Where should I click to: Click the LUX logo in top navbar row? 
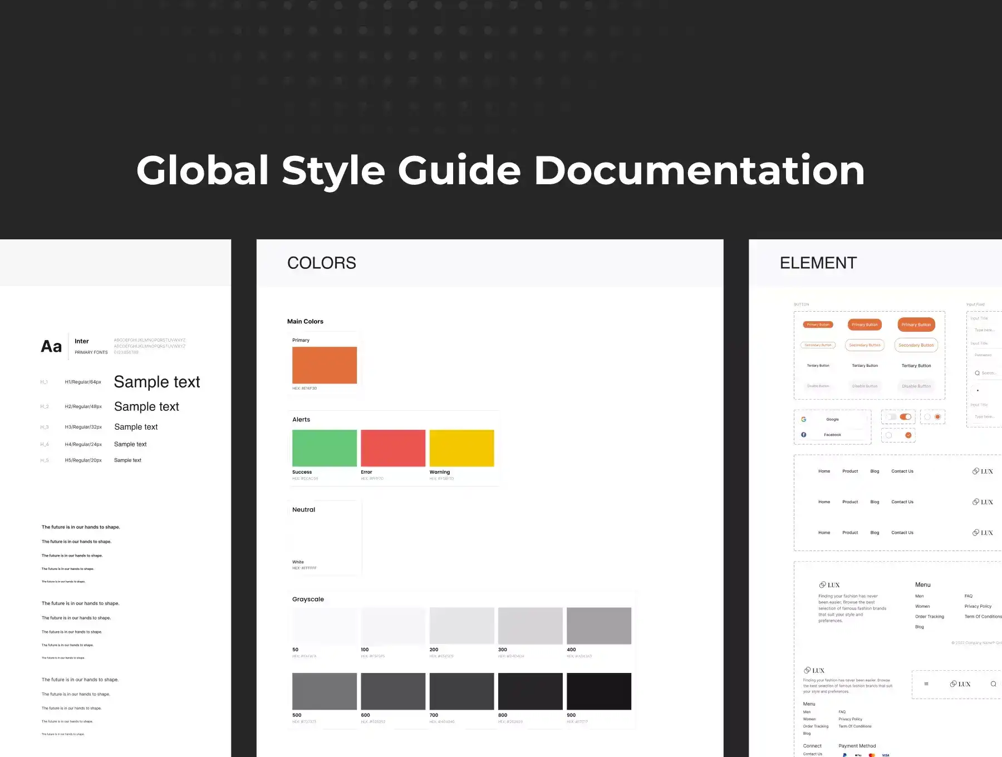coord(983,471)
